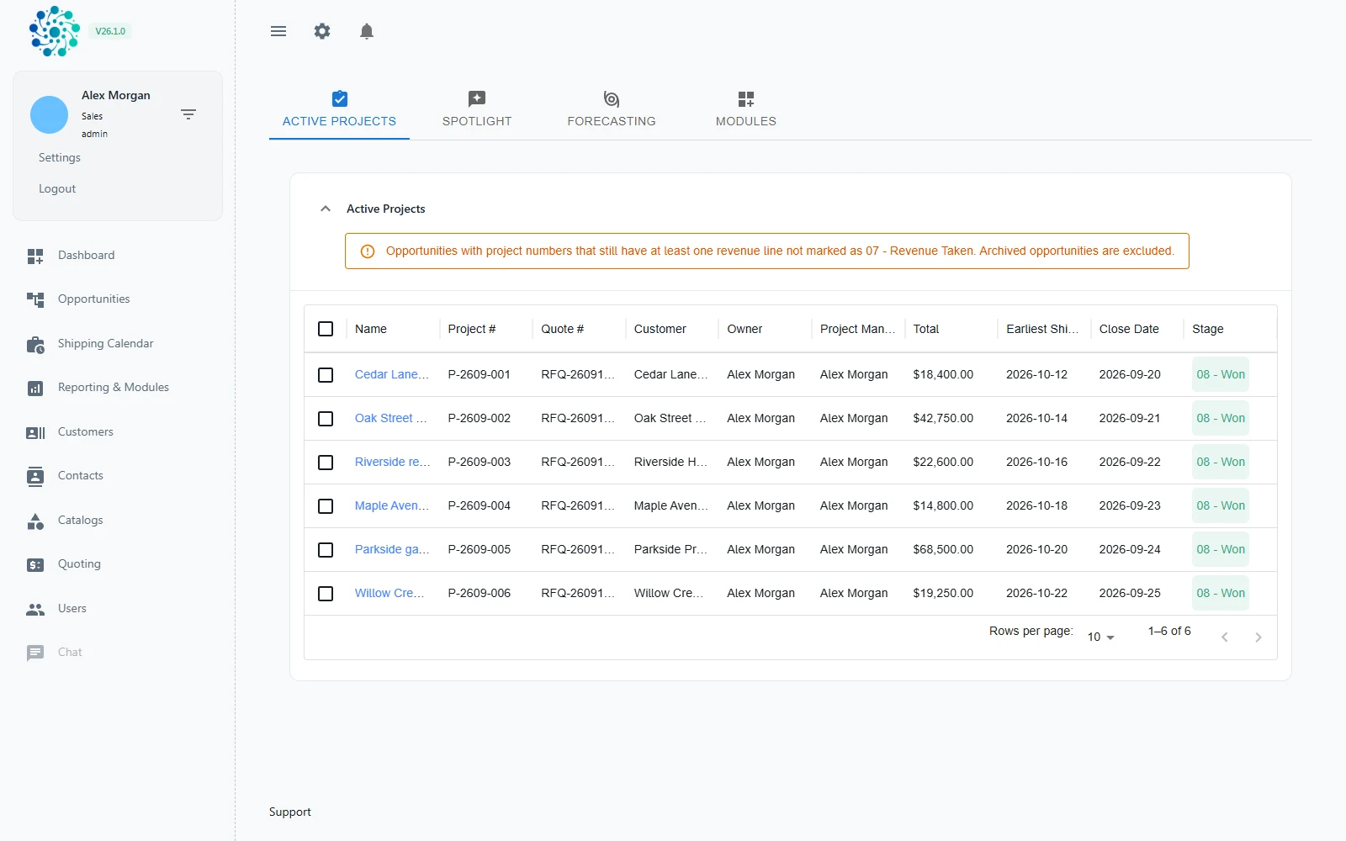Click the Contacts sidebar icon

coord(35,476)
